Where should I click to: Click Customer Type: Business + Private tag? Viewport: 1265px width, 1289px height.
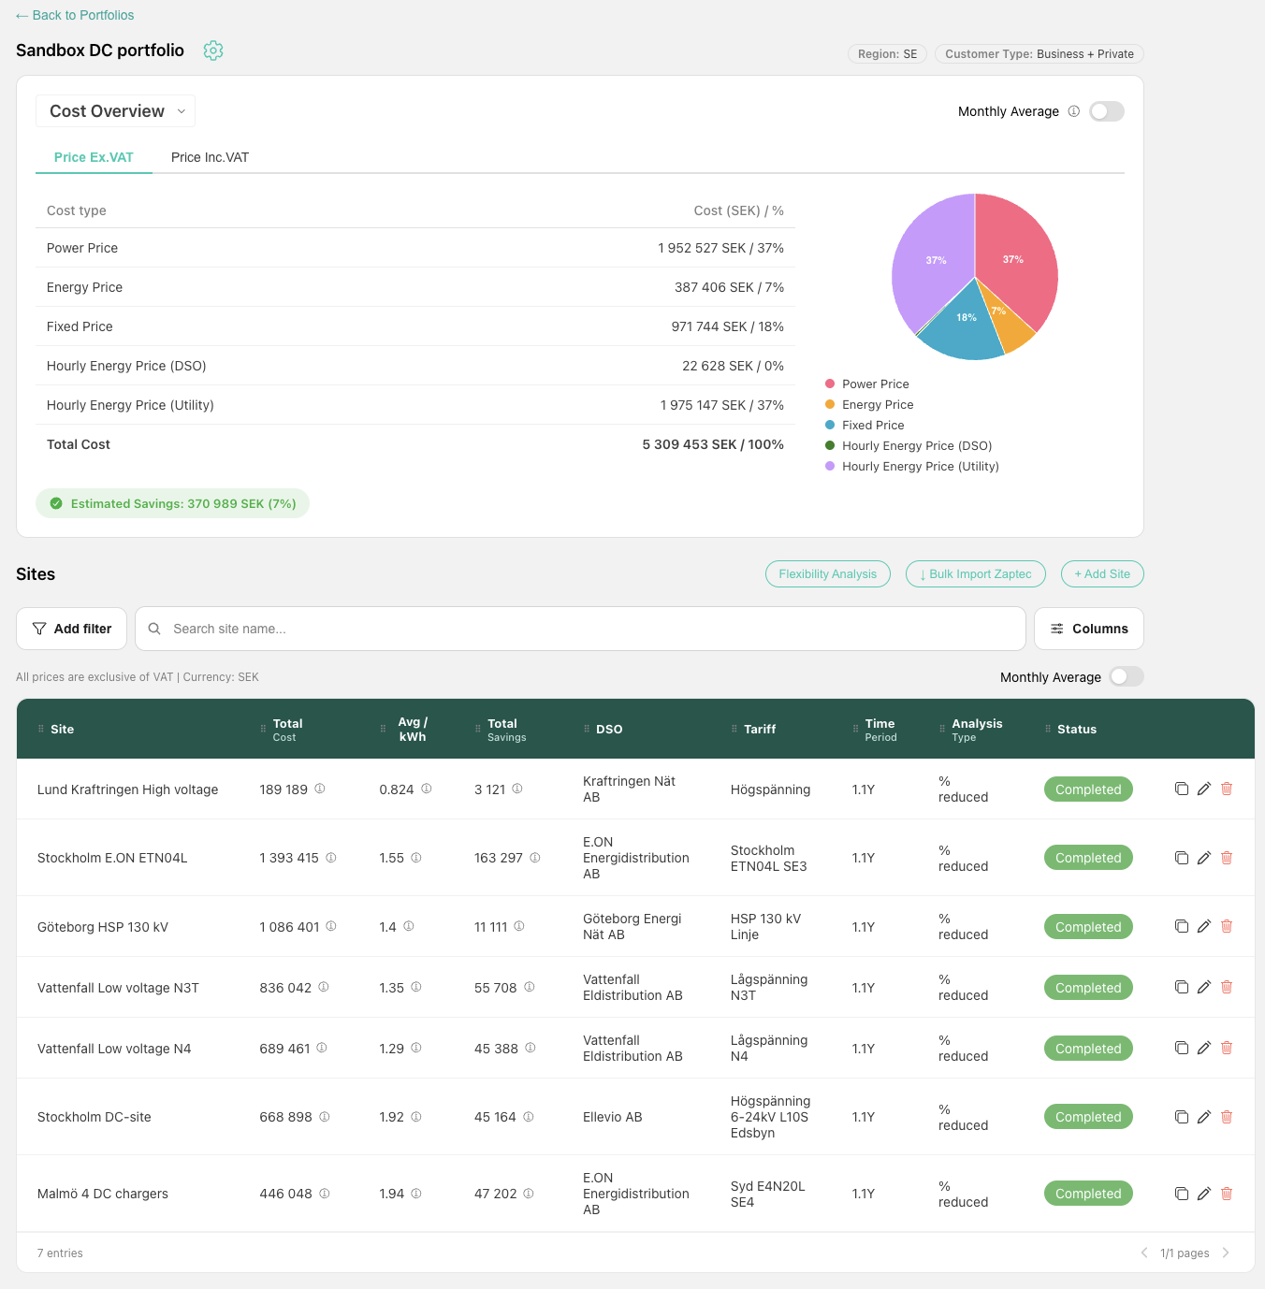(1040, 54)
